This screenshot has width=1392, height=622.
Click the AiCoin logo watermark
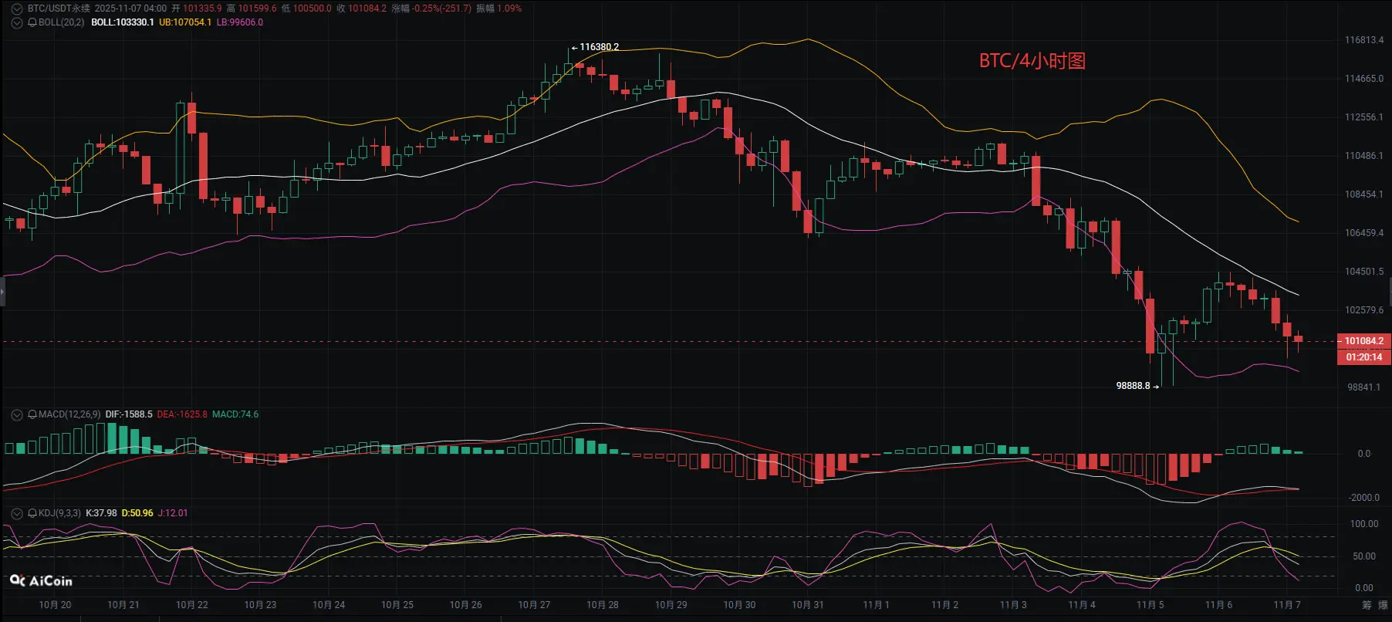(42, 580)
